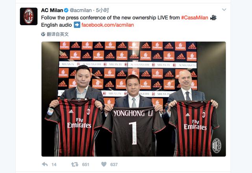
Task: Click the reply arrow icon
Action: coord(44,164)
